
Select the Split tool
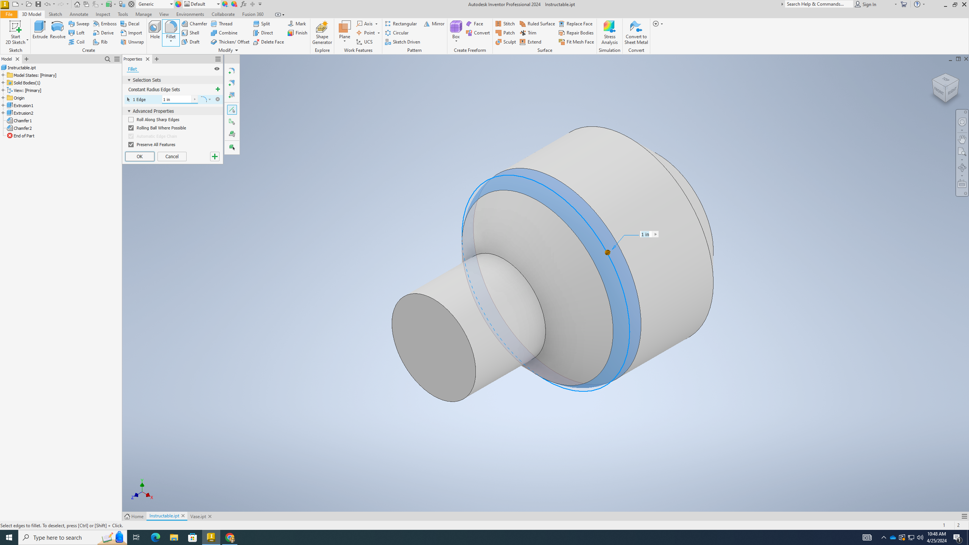(x=262, y=23)
